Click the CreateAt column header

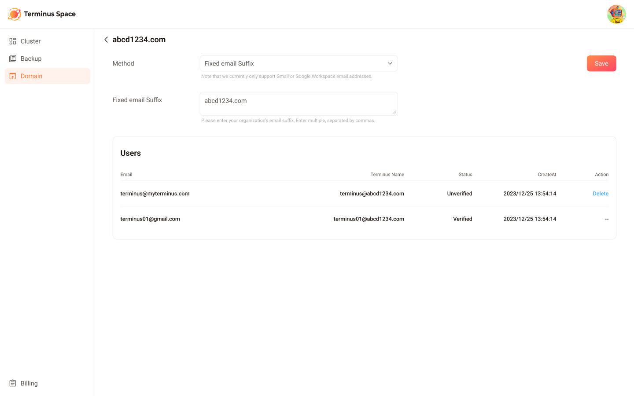[x=547, y=175]
